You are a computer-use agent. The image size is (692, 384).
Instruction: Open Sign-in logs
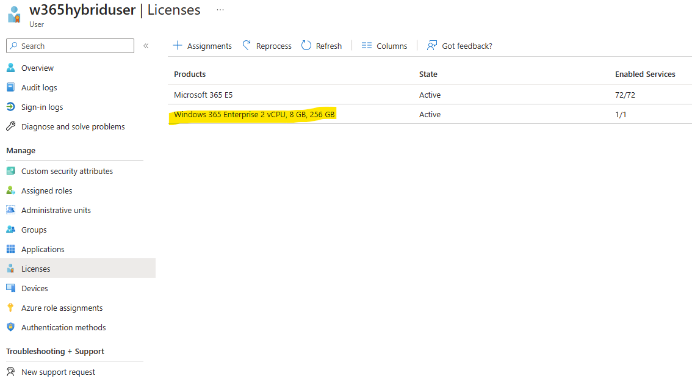click(x=42, y=107)
